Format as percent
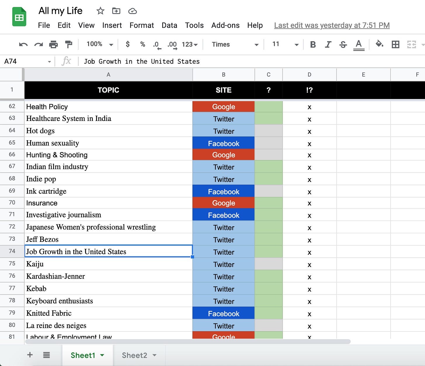Screen dimensions: 425x366 click(142, 44)
